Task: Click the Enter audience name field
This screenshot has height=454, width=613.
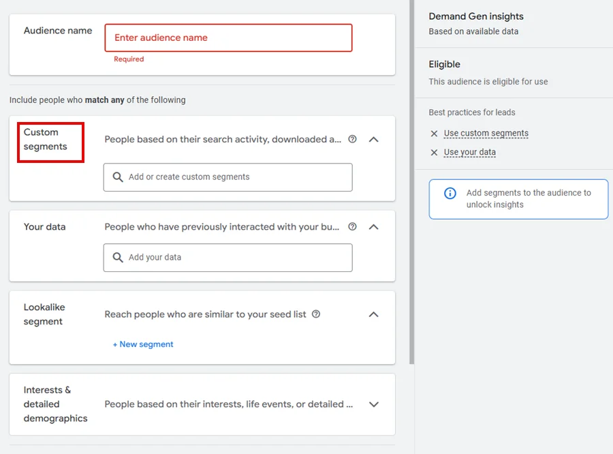Action: (228, 38)
